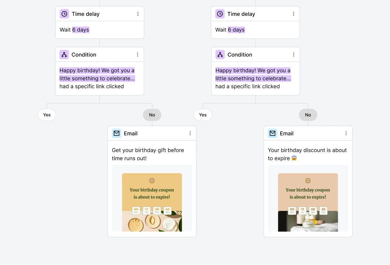This screenshot has width=390, height=265.
Task: Click the clock icon on the right Time delay node
Action: (x=220, y=14)
